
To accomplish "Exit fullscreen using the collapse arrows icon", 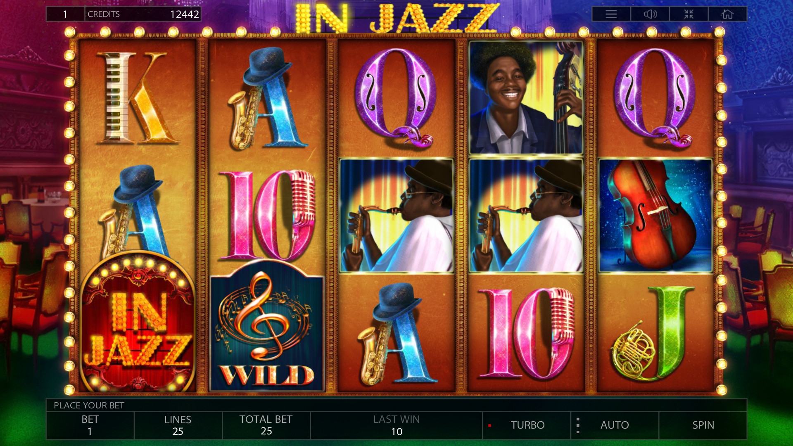I will (x=689, y=14).
